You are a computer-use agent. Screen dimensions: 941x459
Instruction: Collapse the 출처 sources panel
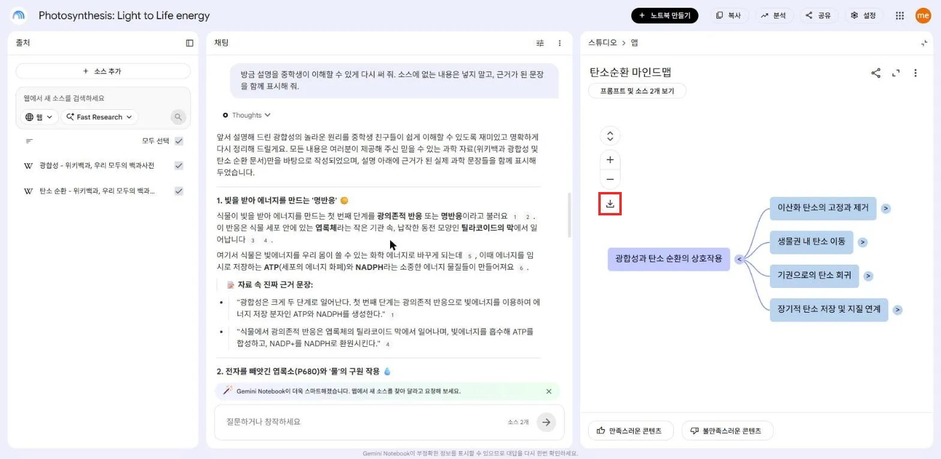click(190, 43)
